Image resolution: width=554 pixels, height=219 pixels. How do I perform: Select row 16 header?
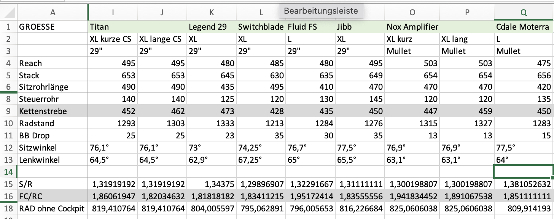(8, 196)
